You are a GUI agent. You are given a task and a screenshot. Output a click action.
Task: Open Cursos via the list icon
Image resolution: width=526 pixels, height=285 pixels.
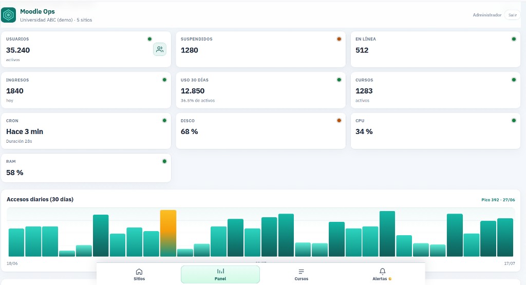pyautogui.click(x=301, y=271)
